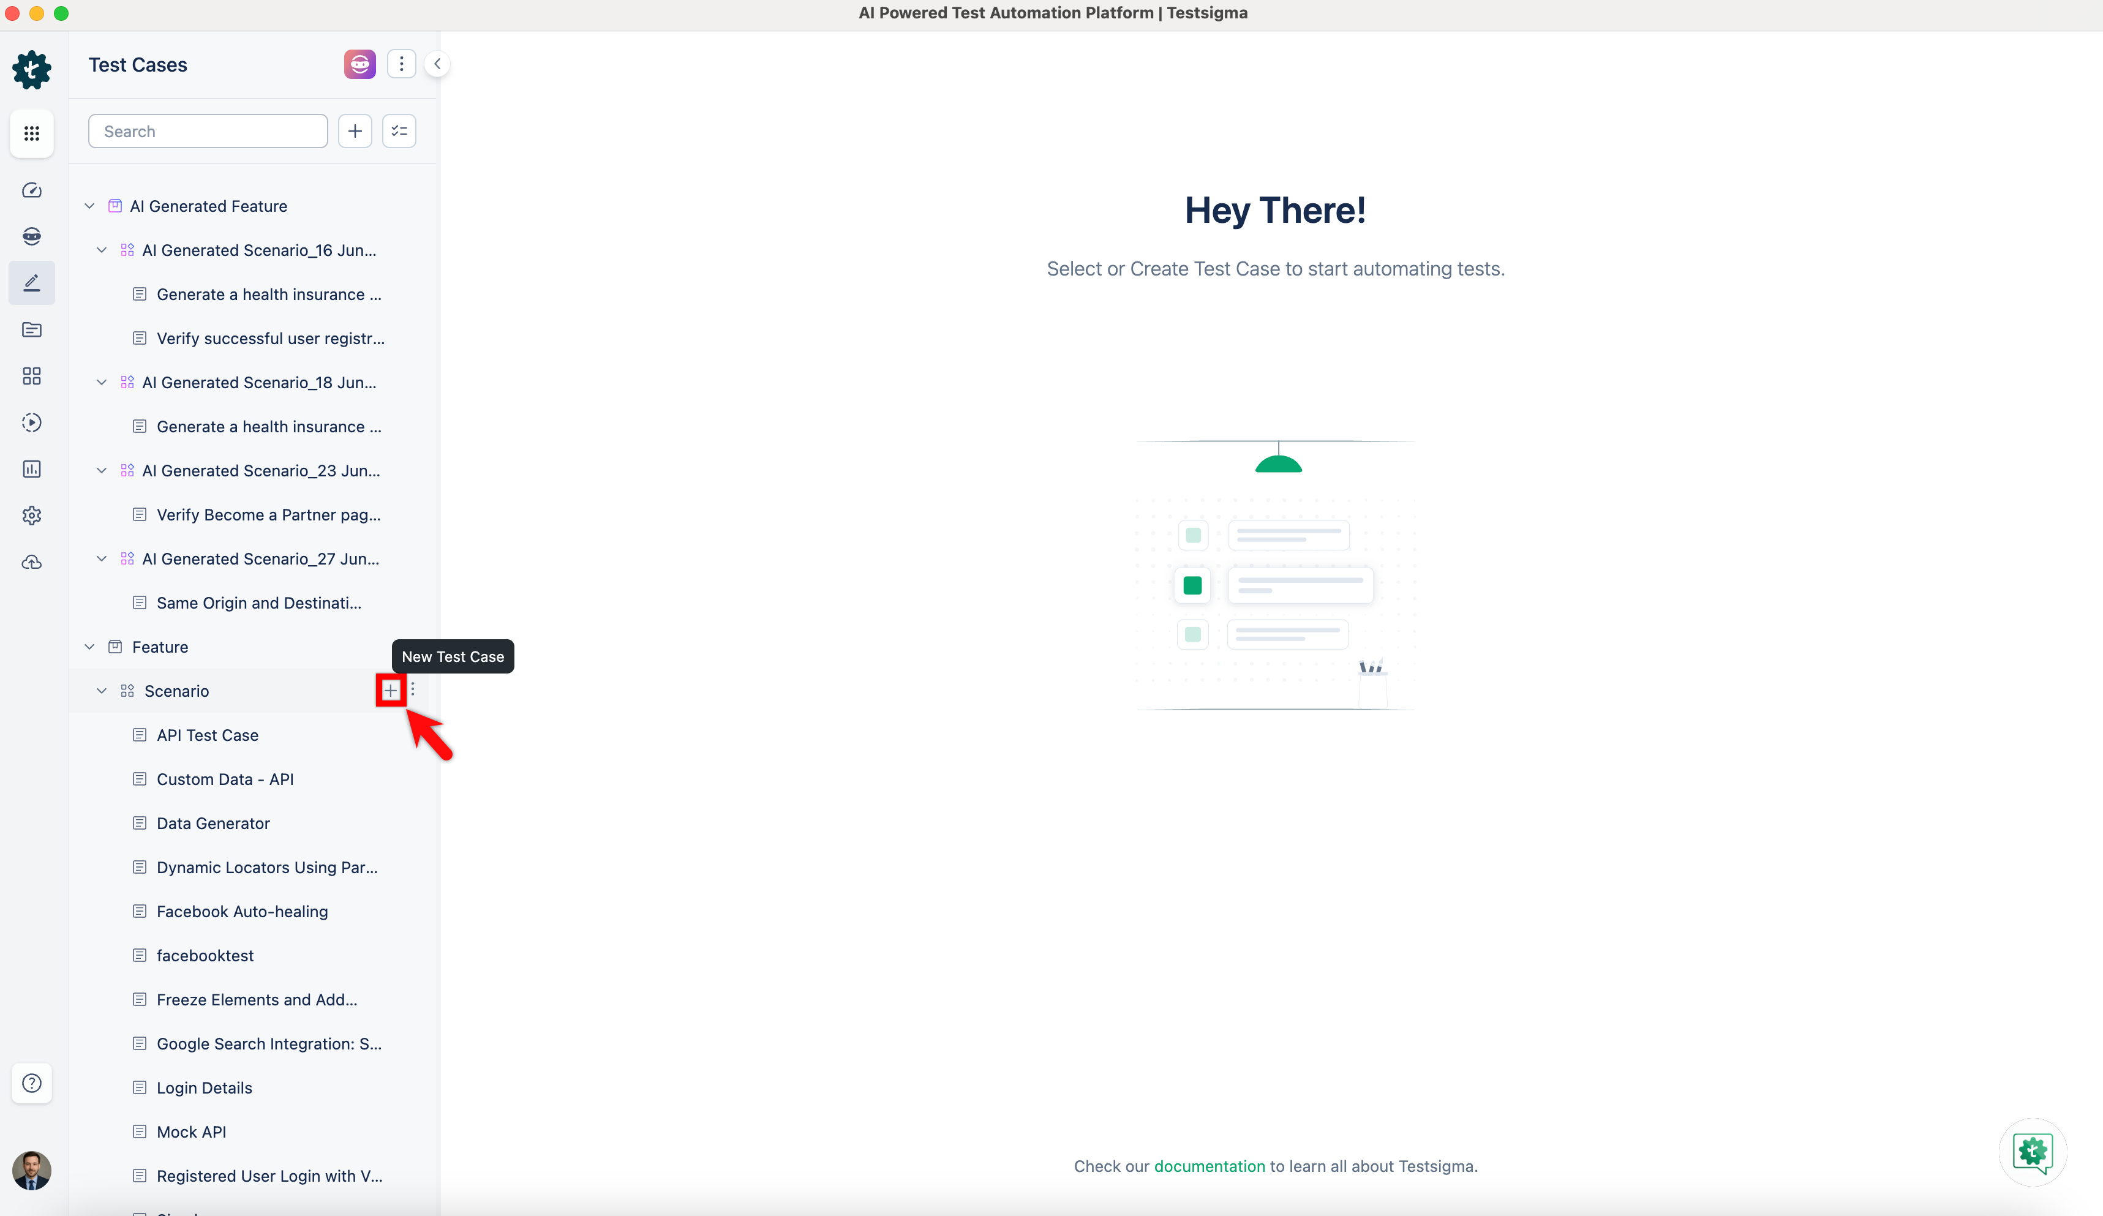Image resolution: width=2103 pixels, height=1216 pixels.
Task: Open the apps grid launcher below Testsigma logo
Action: [x=32, y=133]
